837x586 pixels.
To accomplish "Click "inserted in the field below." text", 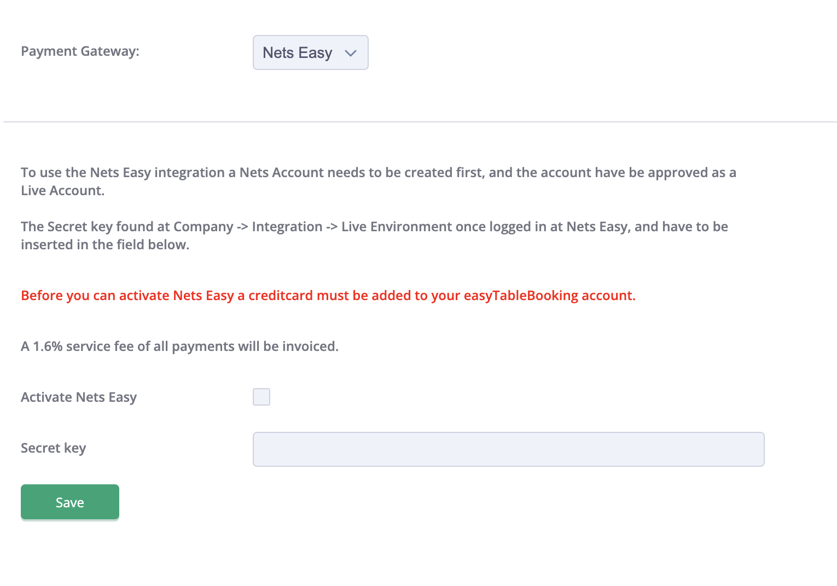I will point(105,245).
